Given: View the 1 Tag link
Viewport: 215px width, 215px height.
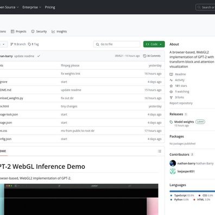Looking at the screenshot, I should [x=33, y=44].
